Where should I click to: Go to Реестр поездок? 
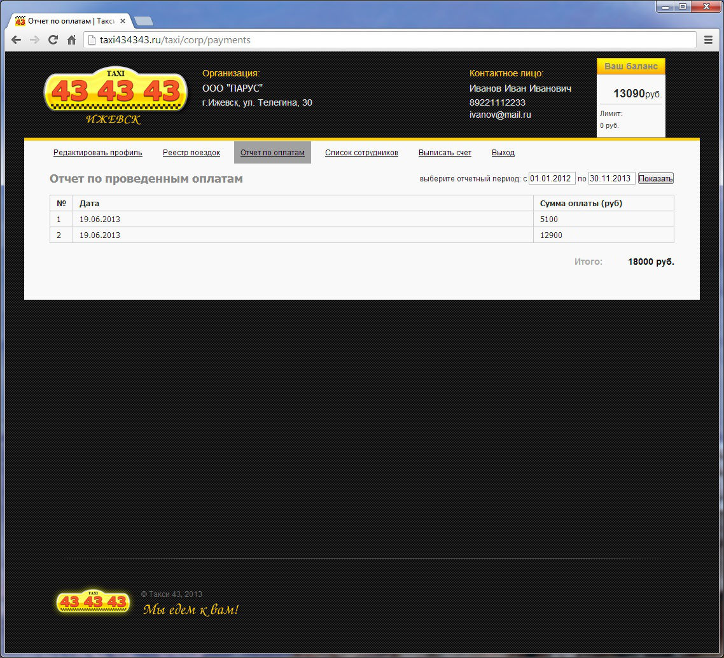click(x=191, y=153)
